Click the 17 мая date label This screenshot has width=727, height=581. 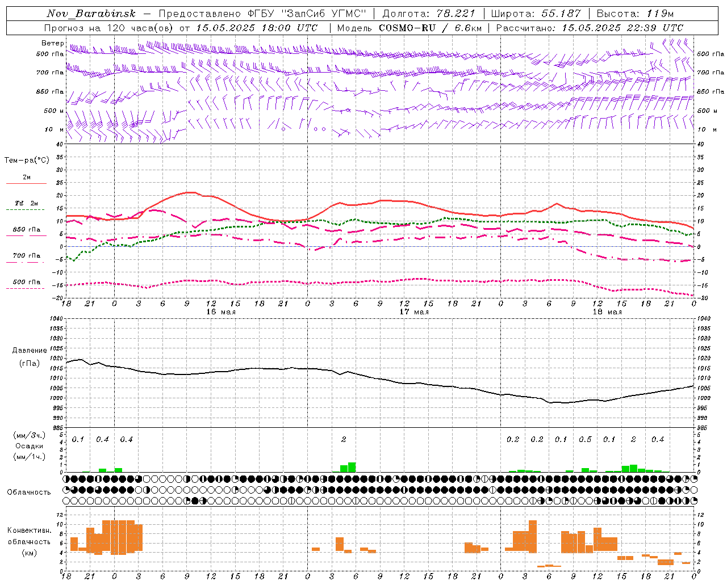414,312
